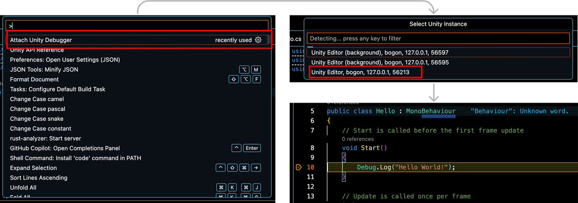The width and height of the screenshot is (578, 203).
Task: Click the MonoBehaviour class name in code
Action: (x=430, y=111)
